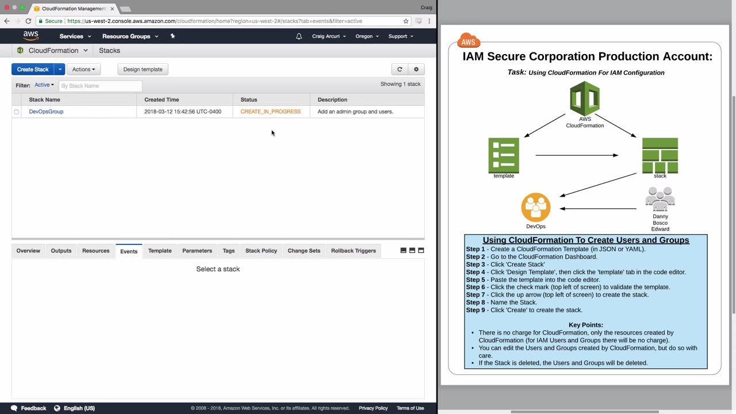Open the DevOpsGroup stack link
Viewport: 736px width, 414px height.
pos(46,112)
